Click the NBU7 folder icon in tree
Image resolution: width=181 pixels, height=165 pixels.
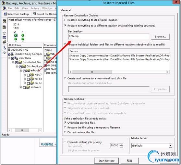[32, 75]
